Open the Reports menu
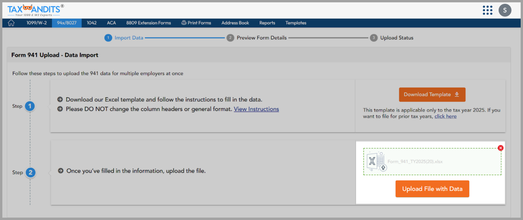This screenshot has width=523, height=220. click(267, 23)
